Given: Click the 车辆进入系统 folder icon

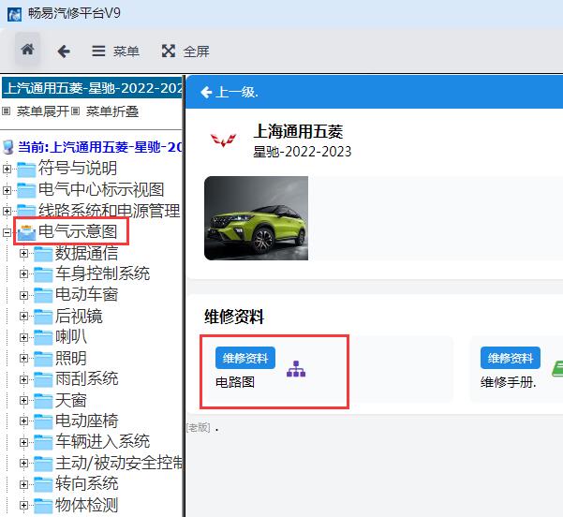Looking at the screenshot, I should pos(43,443).
